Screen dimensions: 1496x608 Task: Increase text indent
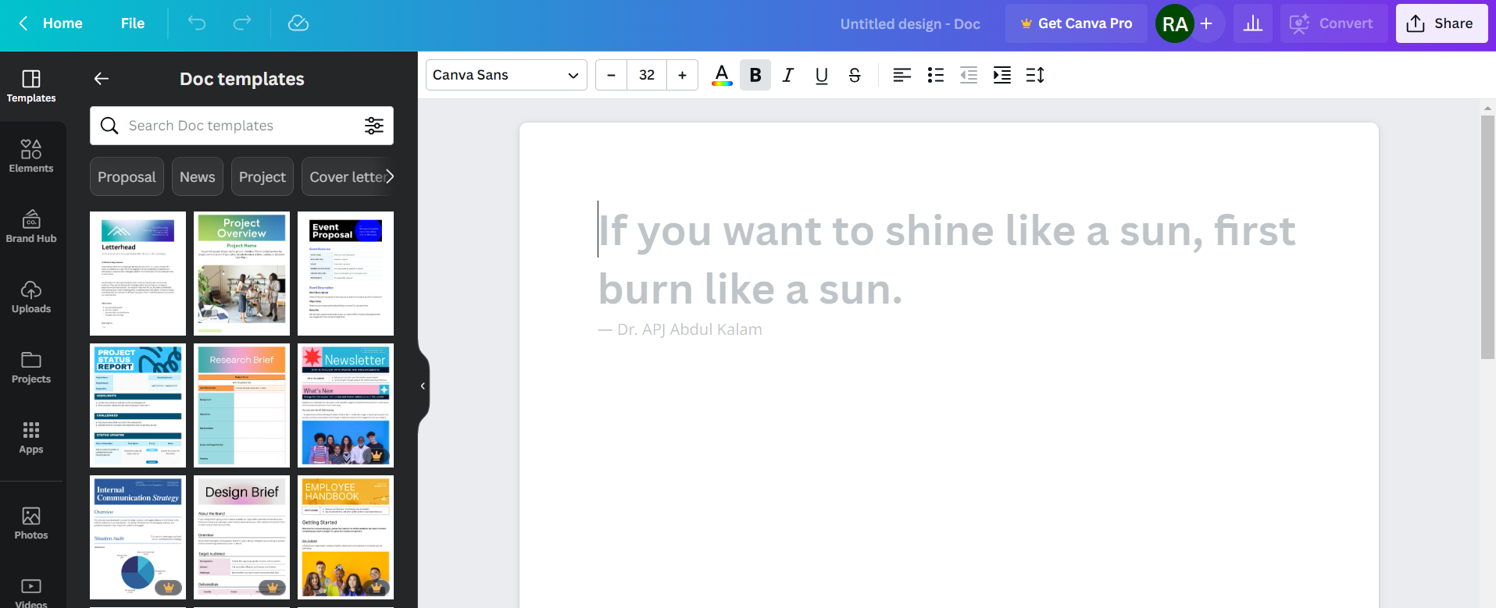[x=1001, y=75]
